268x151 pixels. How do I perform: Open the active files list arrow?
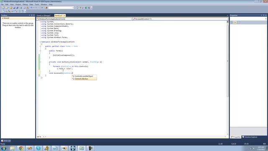click(227, 16)
